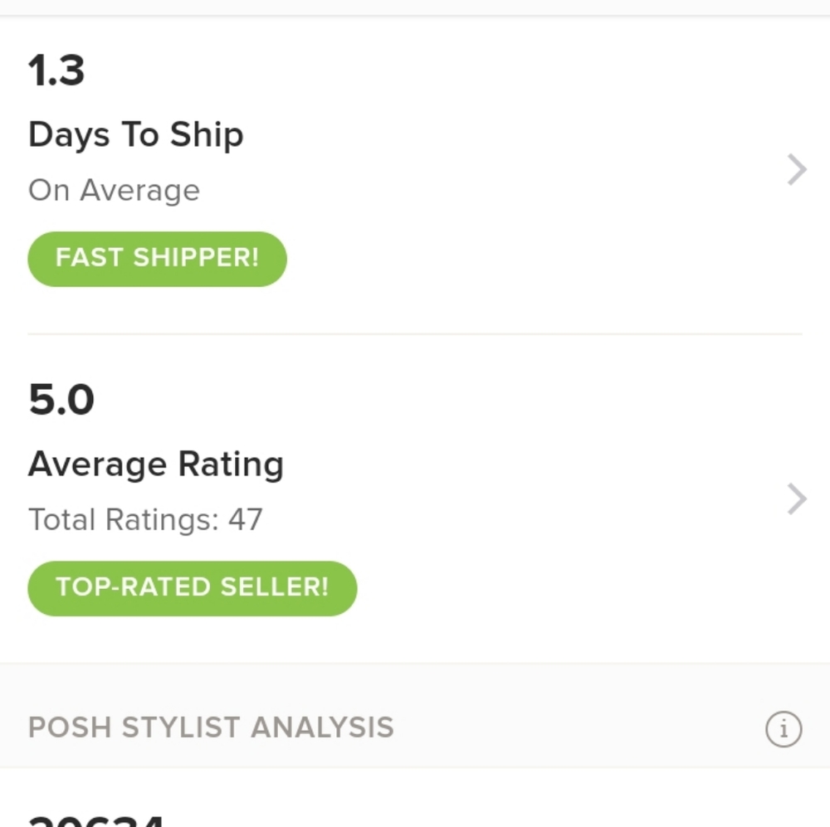Expand Average Rating details using right chevron
Screen dimensions: 830x827
797,499
